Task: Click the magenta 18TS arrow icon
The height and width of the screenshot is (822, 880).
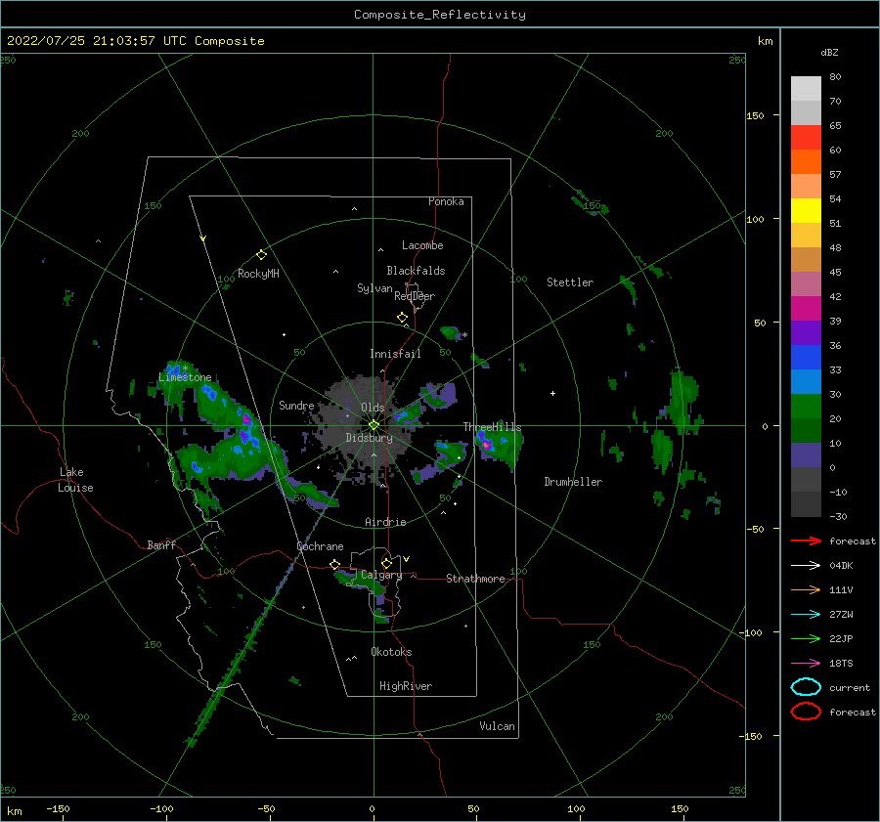Action: tap(806, 664)
